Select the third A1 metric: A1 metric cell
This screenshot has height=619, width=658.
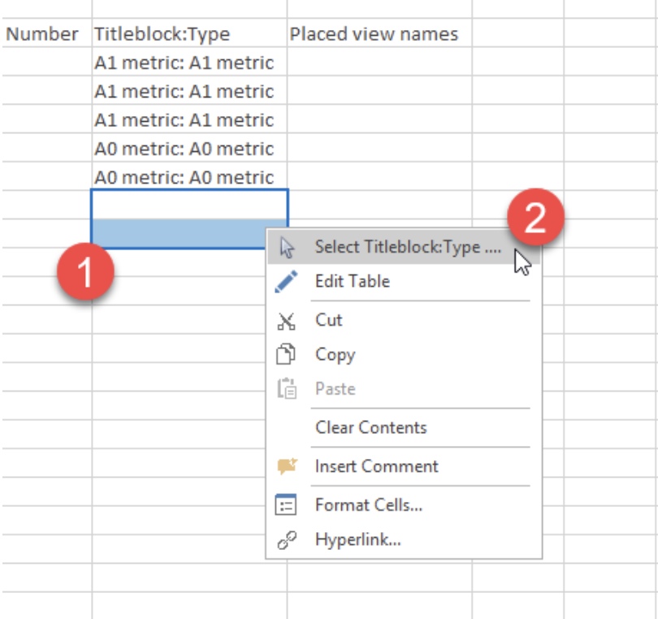coord(189,119)
